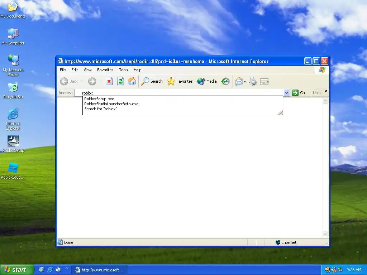Image resolution: width=367 pixels, height=275 pixels.
Task: Open the Help menu
Action: [137, 70]
